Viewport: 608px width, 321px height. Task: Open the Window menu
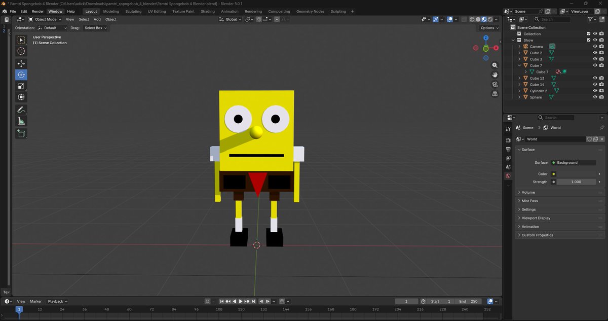55,11
